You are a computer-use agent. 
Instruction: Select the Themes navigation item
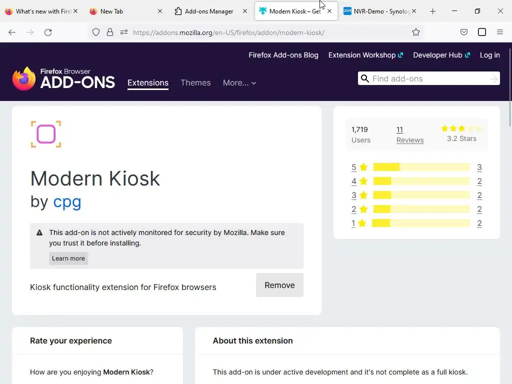(195, 83)
